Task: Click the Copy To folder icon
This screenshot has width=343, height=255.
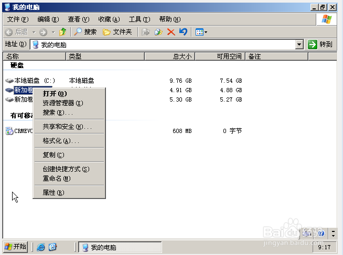Action: pyautogui.click(x=158, y=32)
